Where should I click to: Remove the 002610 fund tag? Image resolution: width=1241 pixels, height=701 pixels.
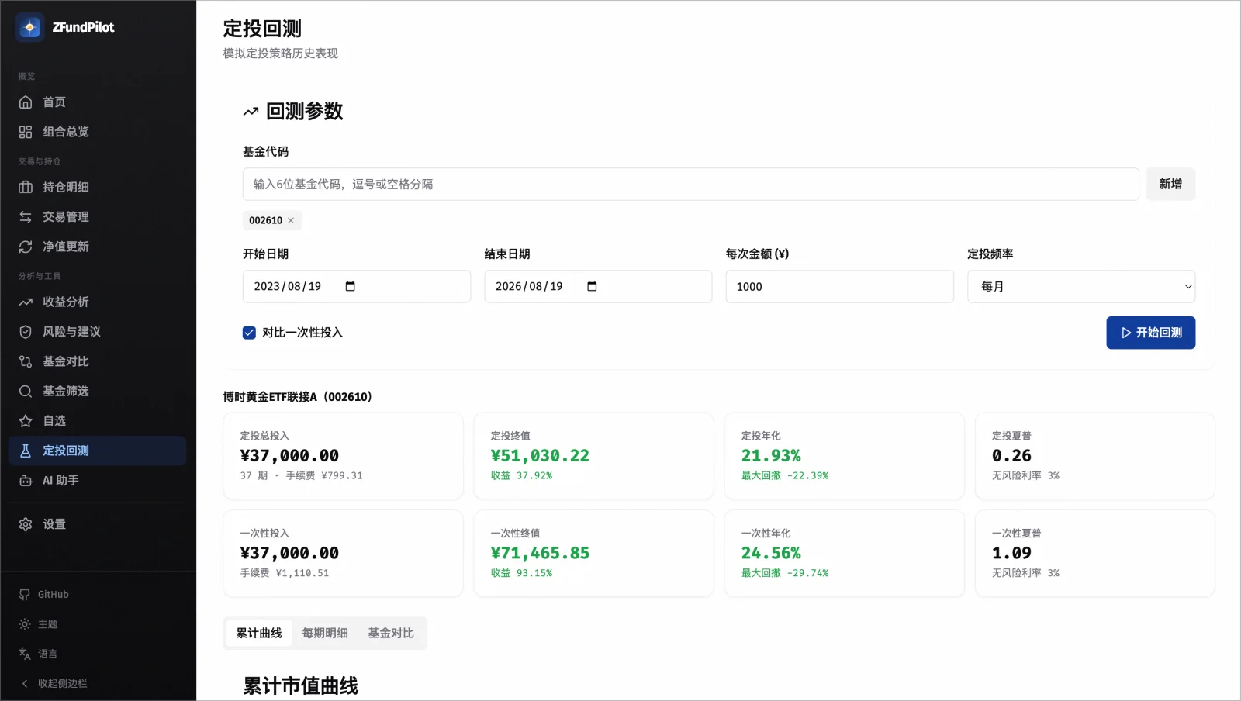[291, 221]
